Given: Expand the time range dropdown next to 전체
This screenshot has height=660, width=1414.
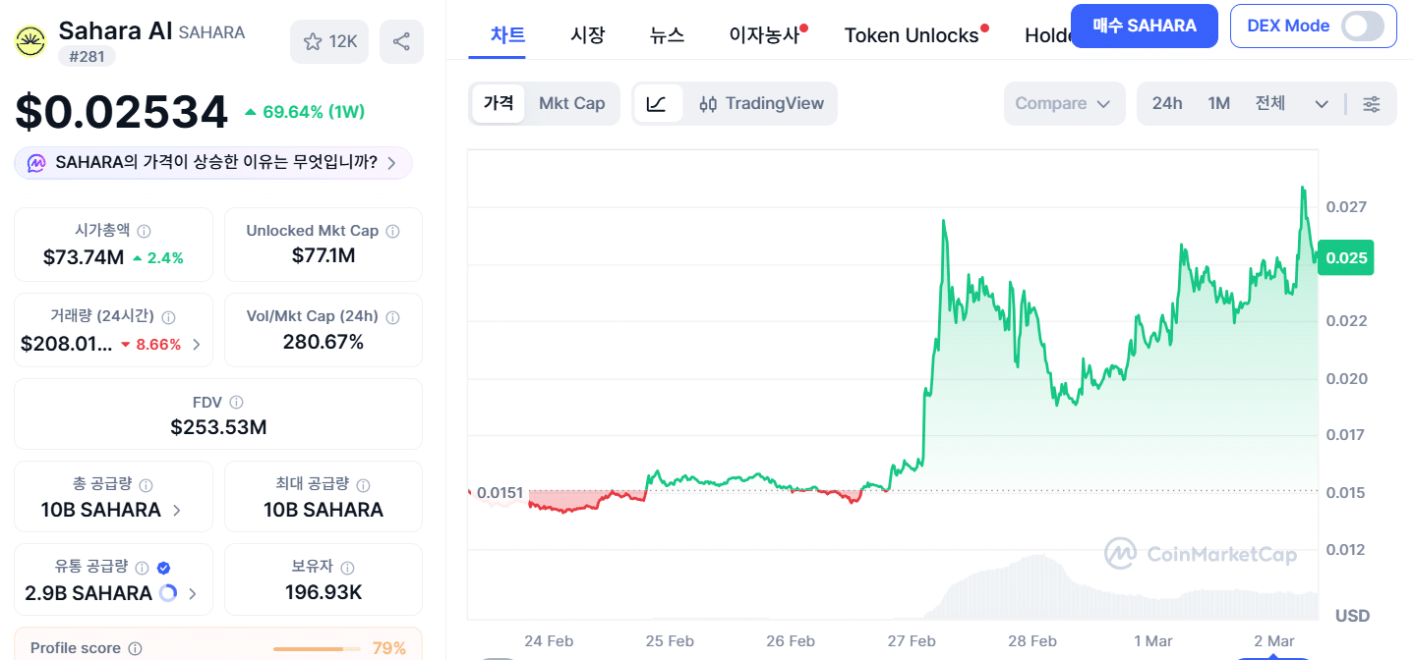Looking at the screenshot, I should 1322,103.
